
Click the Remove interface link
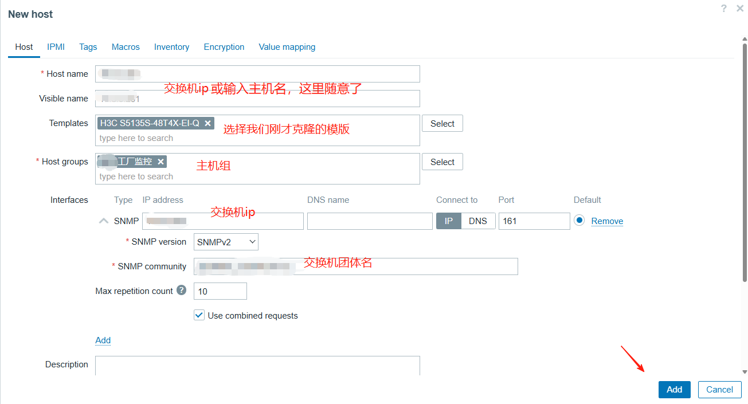point(607,221)
